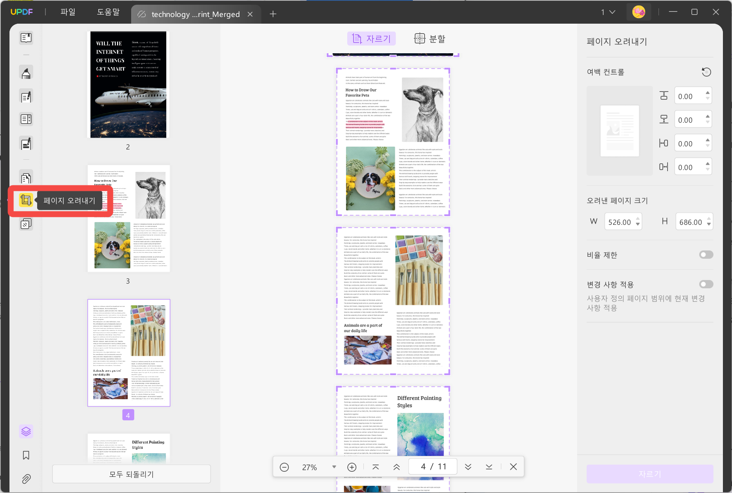Enable the 비율 제한 toggle
The image size is (732, 493).
pyautogui.click(x=706, y=255)
